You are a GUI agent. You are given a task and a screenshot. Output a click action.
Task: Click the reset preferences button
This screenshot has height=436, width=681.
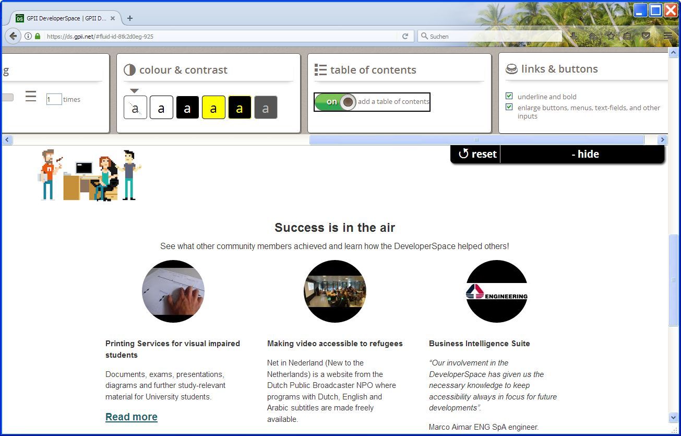[477, 154]
